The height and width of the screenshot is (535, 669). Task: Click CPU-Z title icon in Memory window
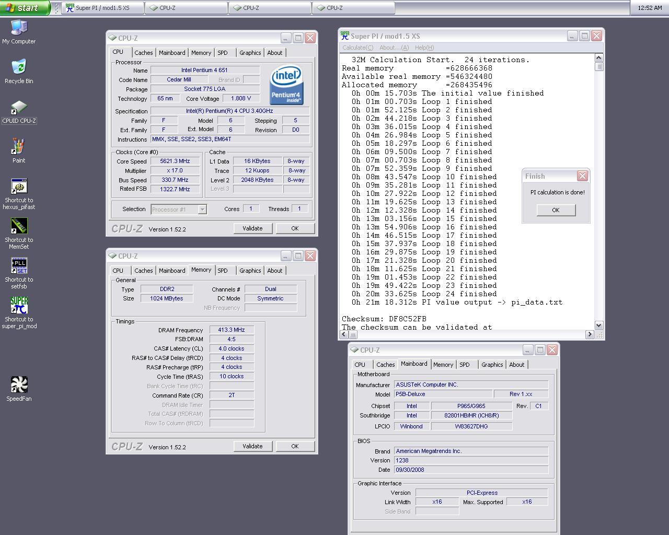[112, 256]
